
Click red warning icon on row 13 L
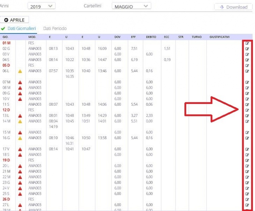click(x=20, y=116)
